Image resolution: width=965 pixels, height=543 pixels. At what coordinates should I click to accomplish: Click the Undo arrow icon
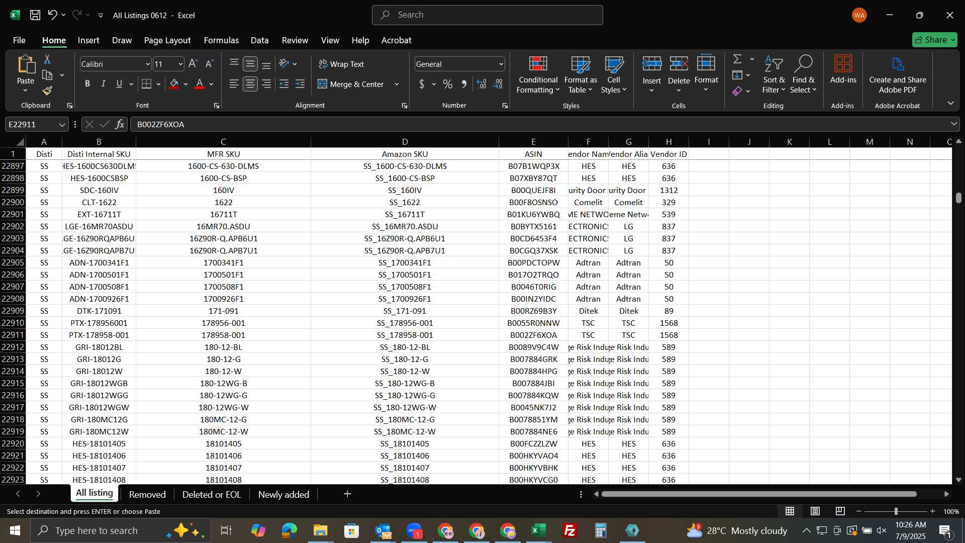52,15
